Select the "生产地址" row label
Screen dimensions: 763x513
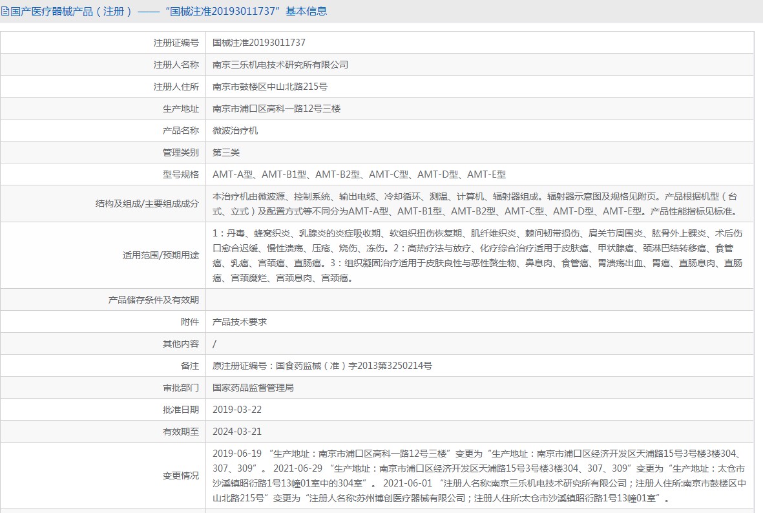180,109
